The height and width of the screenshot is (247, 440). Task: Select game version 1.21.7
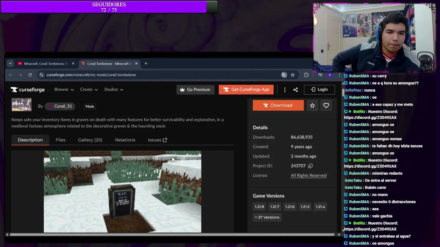click(x=275, y=207)
